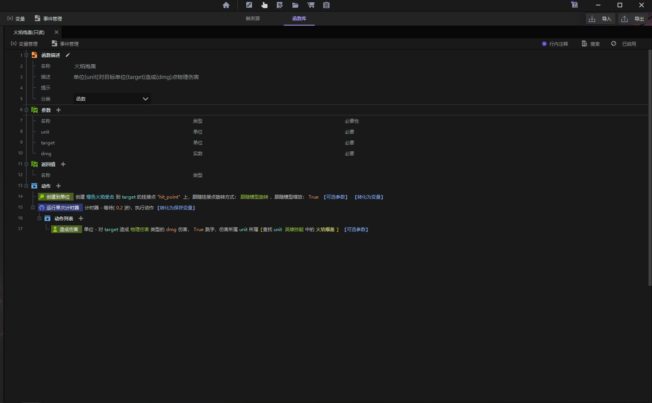Click the help question mark icon
652x403 pixels.
(575, 5)
